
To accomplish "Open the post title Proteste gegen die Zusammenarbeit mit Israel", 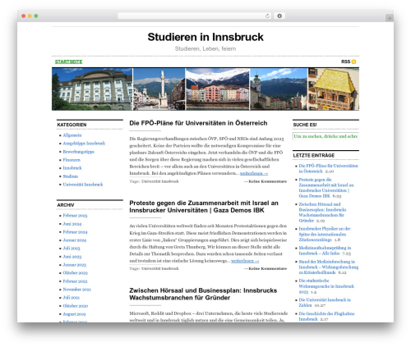I will (204, 207).
